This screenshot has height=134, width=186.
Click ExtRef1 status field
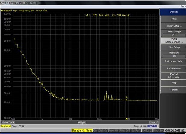pos(136,131)
